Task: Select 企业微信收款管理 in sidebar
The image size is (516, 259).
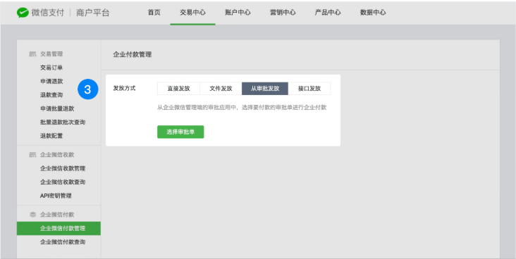Action: pyautogui.click(x=63, y=168)
